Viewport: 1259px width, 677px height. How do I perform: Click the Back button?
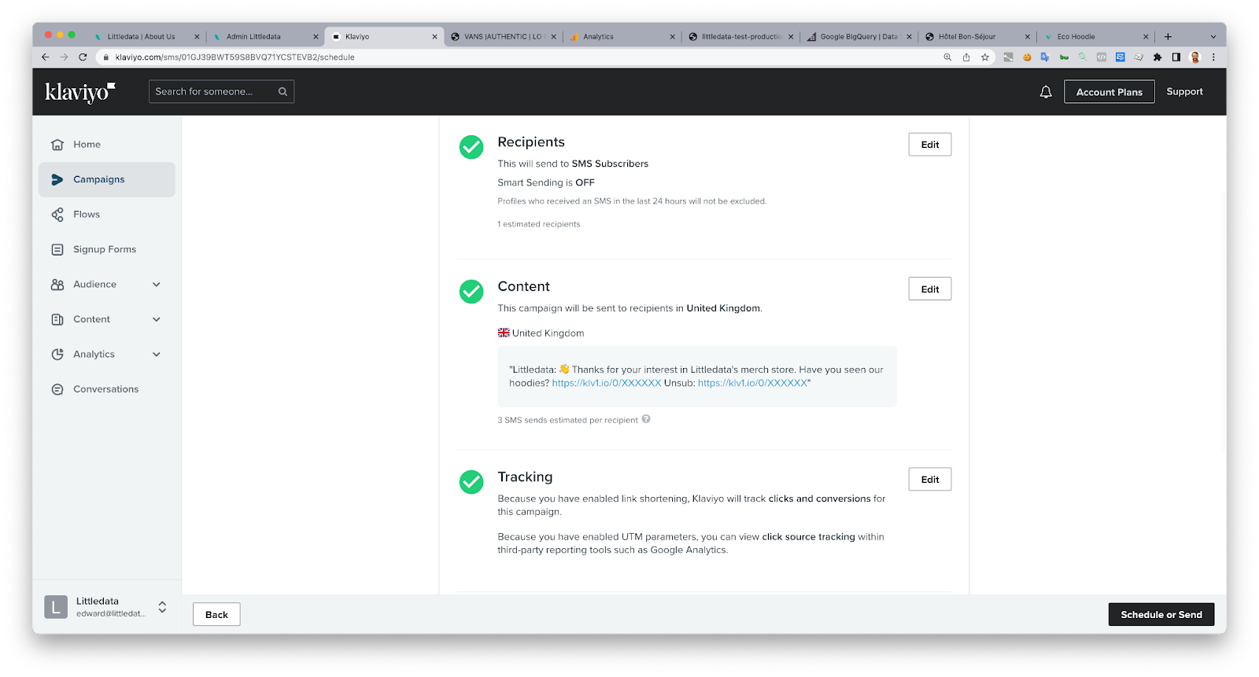click(x=216, y=615)
